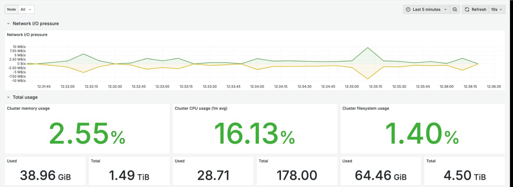Click the Refresh circular arrows icon
The width and height of the screenshot is (513, 187).
tap(467, 10)
